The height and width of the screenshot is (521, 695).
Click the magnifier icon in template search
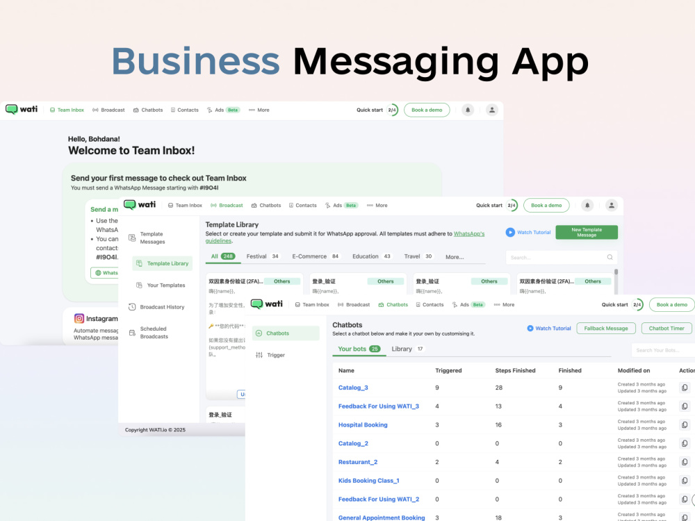(x=610, y=258)
